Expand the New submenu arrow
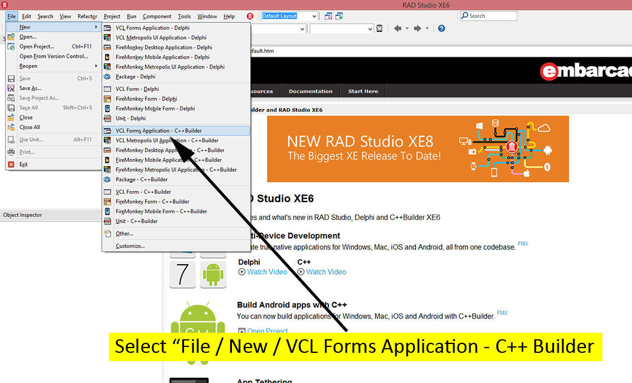Screen dimensions: 632x383 96,27
